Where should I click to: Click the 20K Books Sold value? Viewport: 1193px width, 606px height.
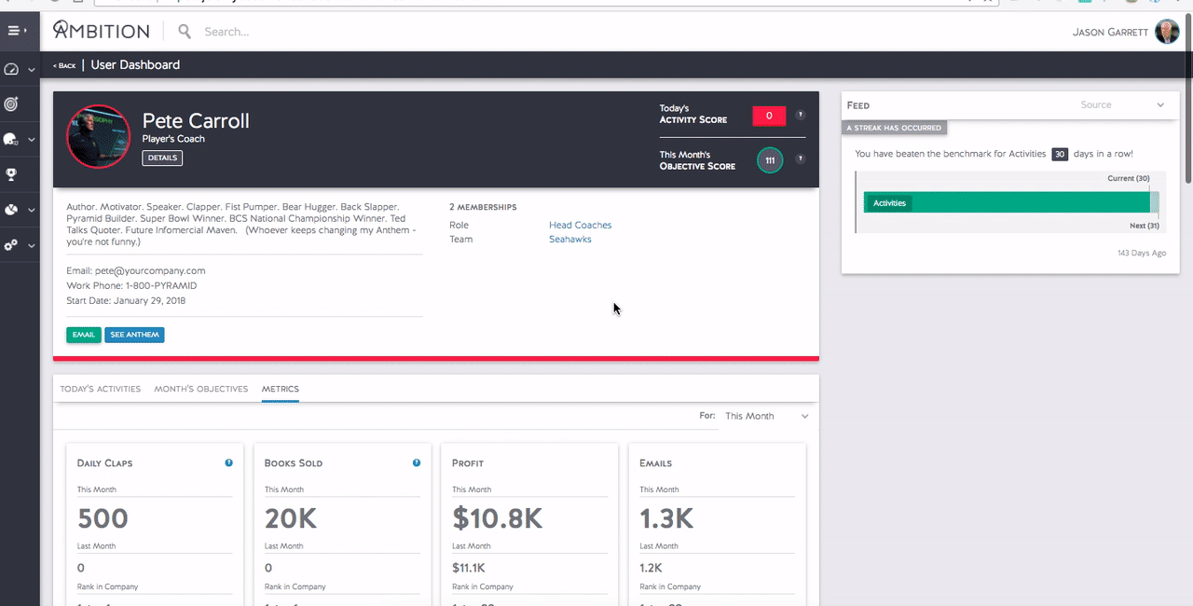coord(293,518)
